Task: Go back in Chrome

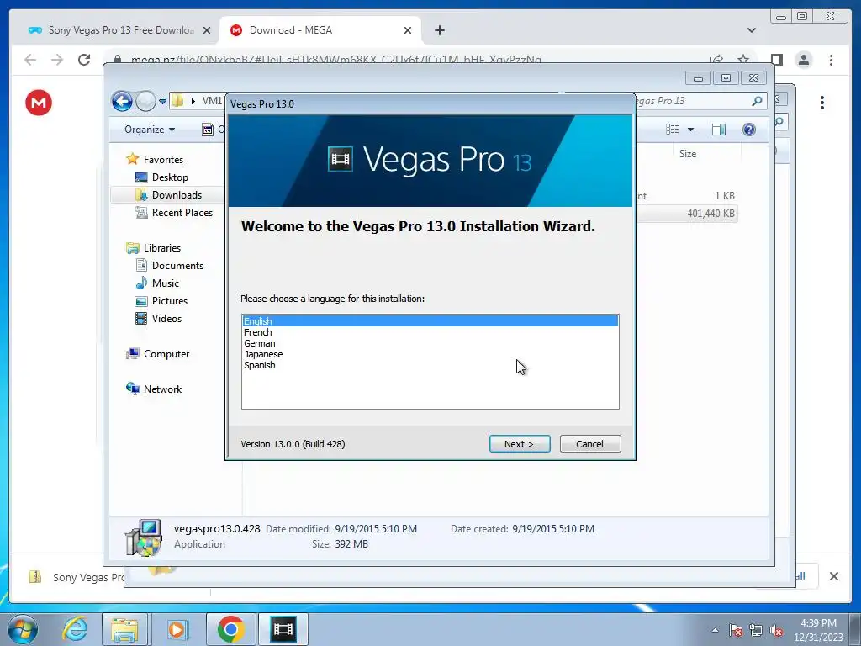Action: (x=29, y=60)
